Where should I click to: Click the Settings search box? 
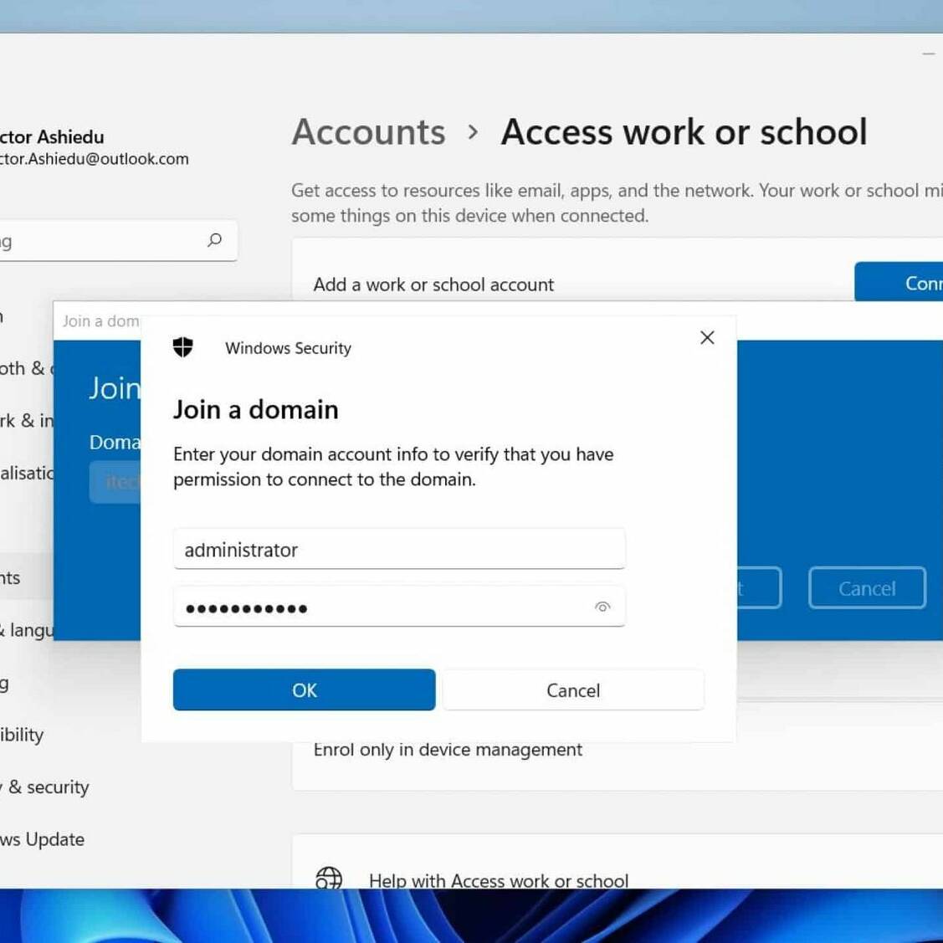coord(117,241)
